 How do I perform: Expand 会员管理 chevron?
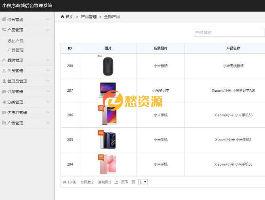(48, 70)
